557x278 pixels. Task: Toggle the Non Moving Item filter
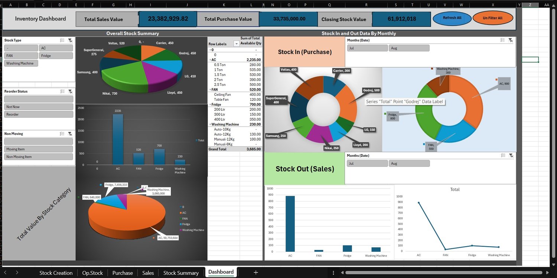(x=39, y=157)
